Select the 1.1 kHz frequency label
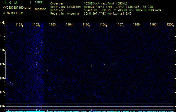This screenshot has height=112, width=176. [2, 36]
